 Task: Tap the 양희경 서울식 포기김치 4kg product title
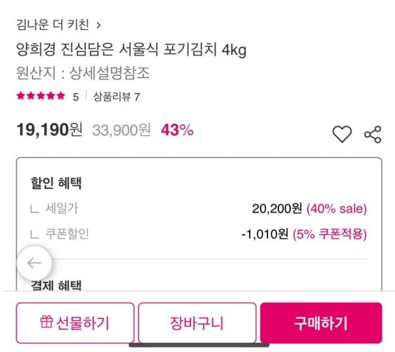click(x=131, y=50)
